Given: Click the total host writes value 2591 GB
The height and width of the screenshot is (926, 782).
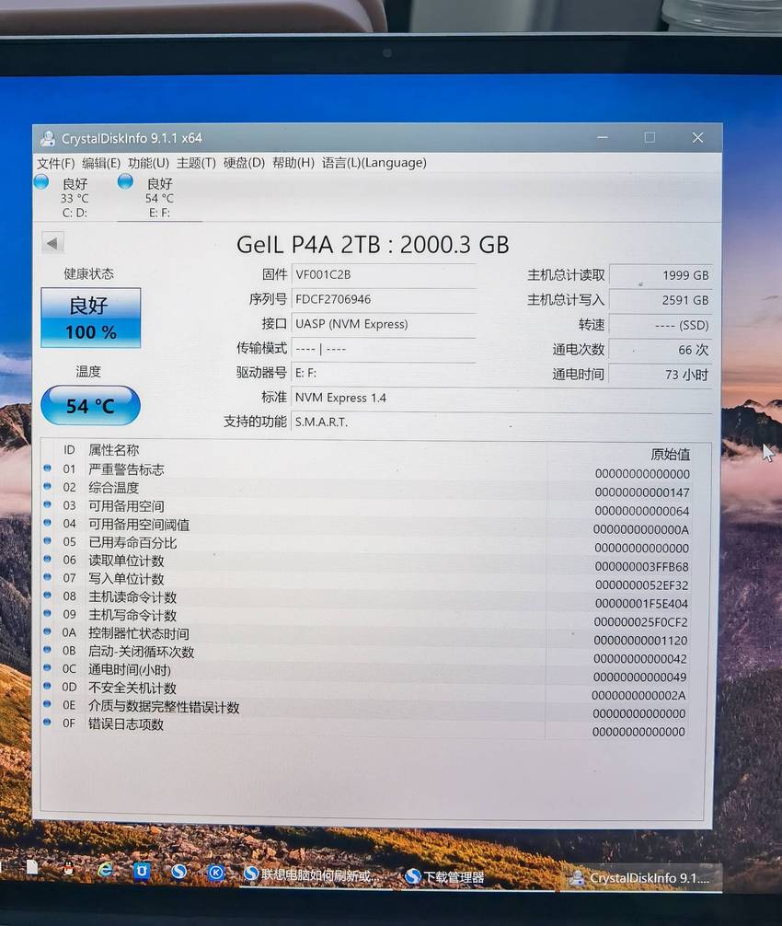Looking at the screenshot, I should click(x=661, y=300).
